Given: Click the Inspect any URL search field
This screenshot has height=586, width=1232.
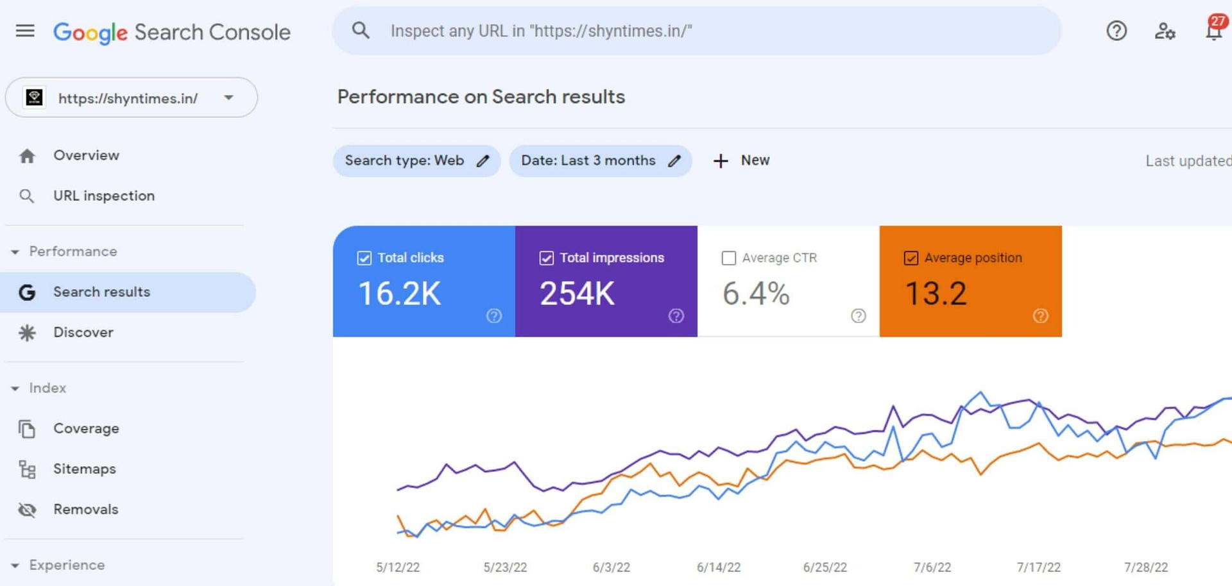Looking at the screenshot, I should pos(706,31).
